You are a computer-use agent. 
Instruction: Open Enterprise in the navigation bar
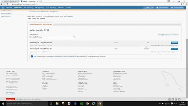point(9,8)
